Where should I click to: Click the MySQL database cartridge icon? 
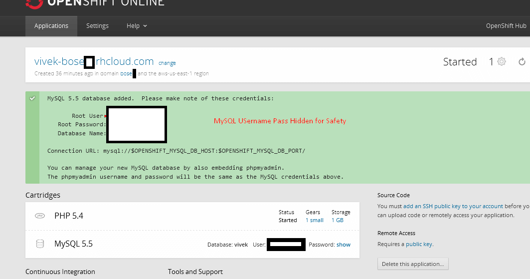point(40,244)
